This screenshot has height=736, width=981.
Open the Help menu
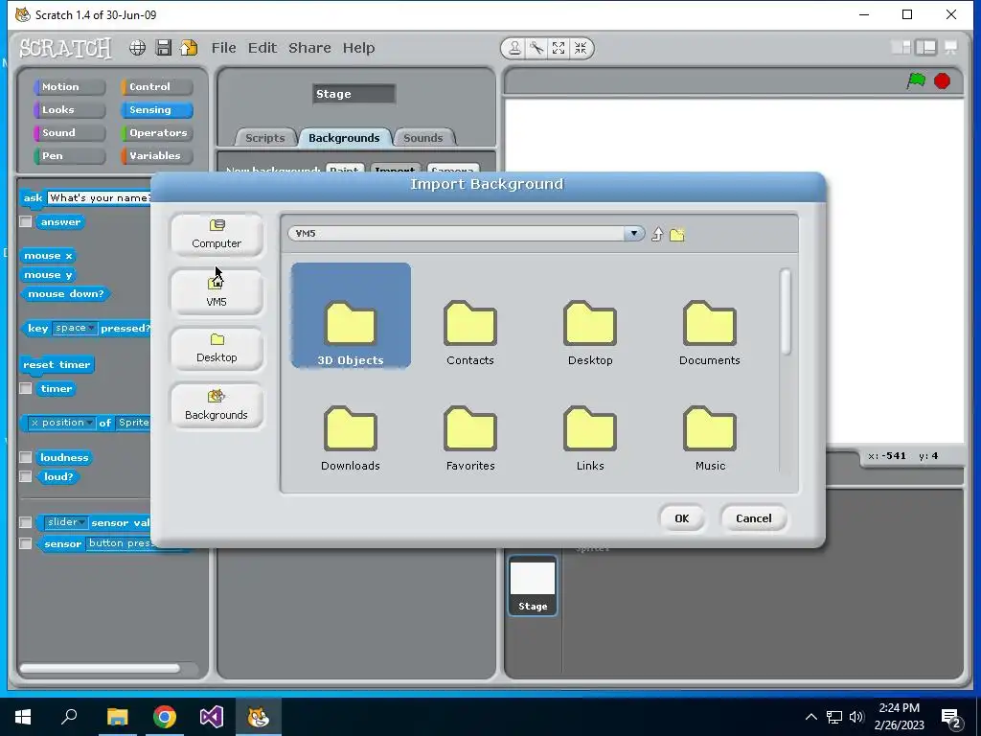pos(358,48)
